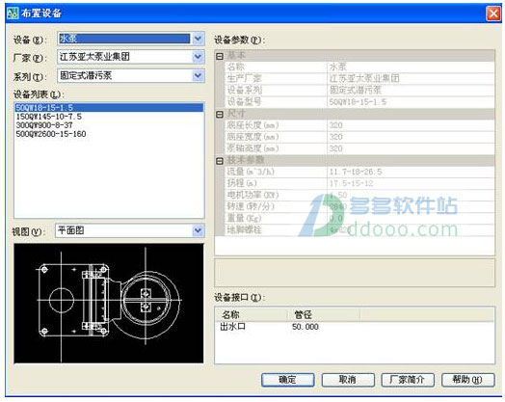The height and width of the screenshot is (402, 505).
Task: Click the 确定 button
Action: [x=287, y=380]
